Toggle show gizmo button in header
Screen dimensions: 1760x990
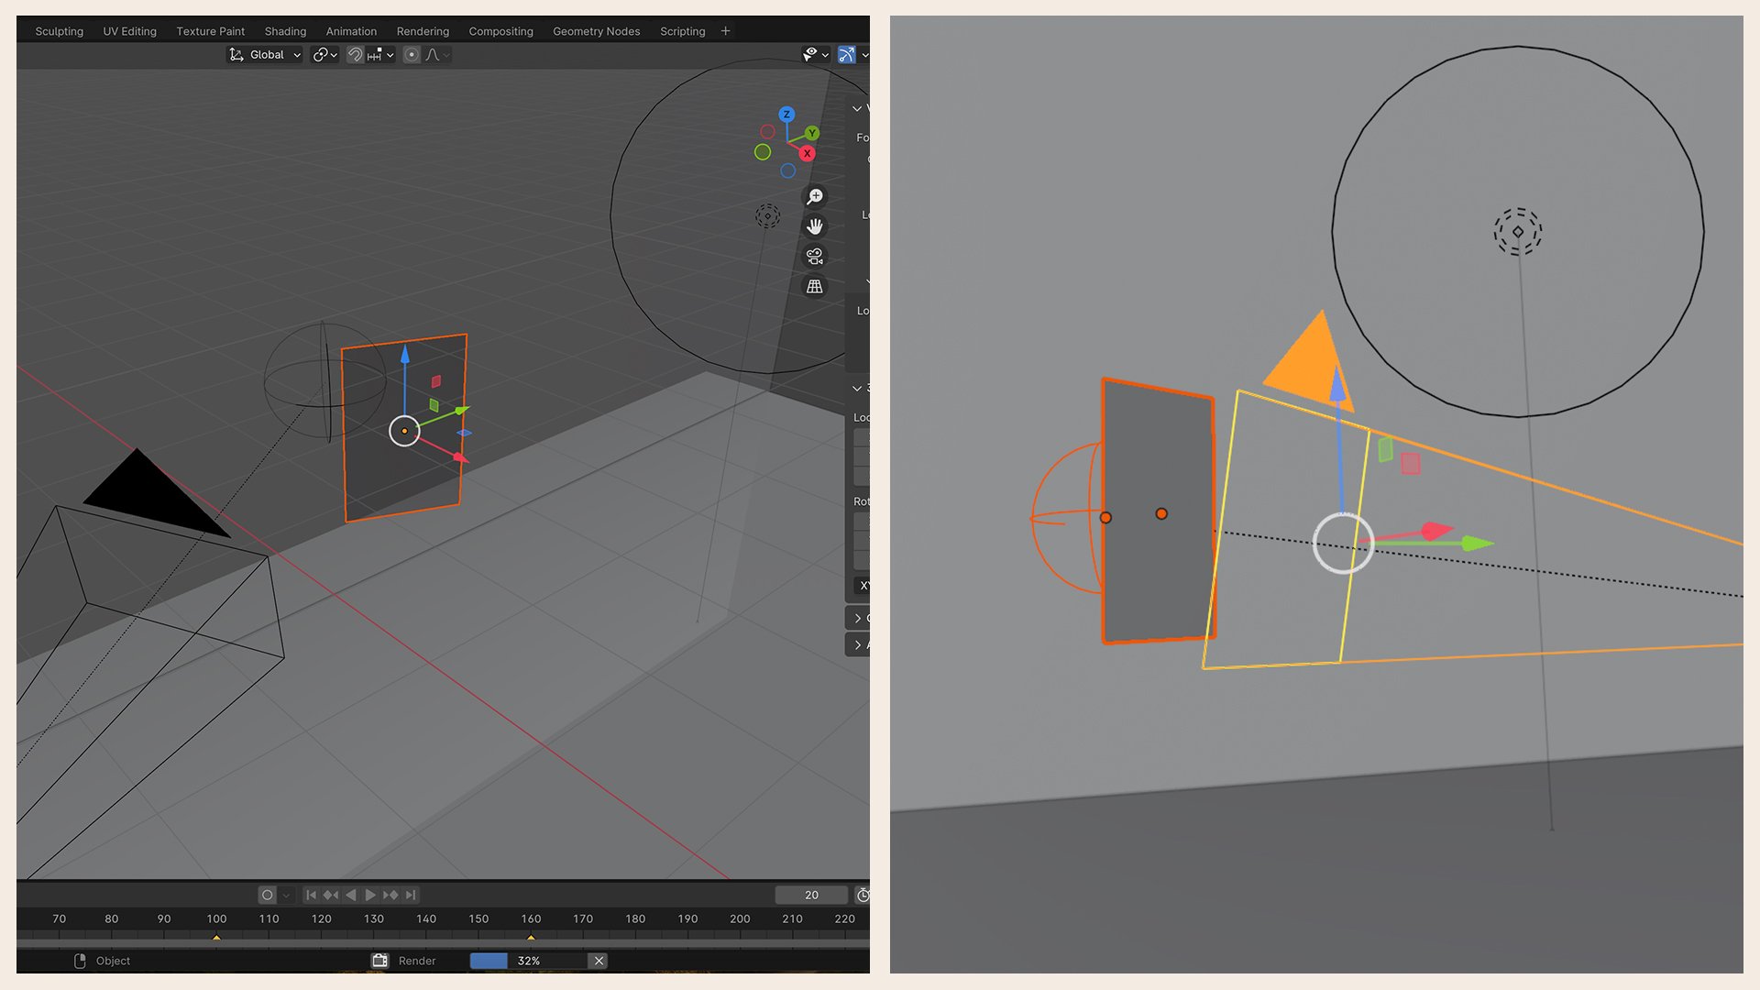847,55
